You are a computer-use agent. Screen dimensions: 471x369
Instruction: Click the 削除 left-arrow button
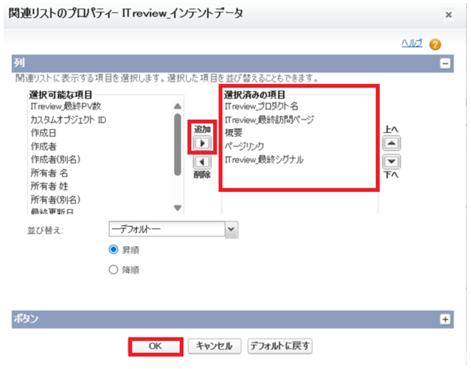202,162
